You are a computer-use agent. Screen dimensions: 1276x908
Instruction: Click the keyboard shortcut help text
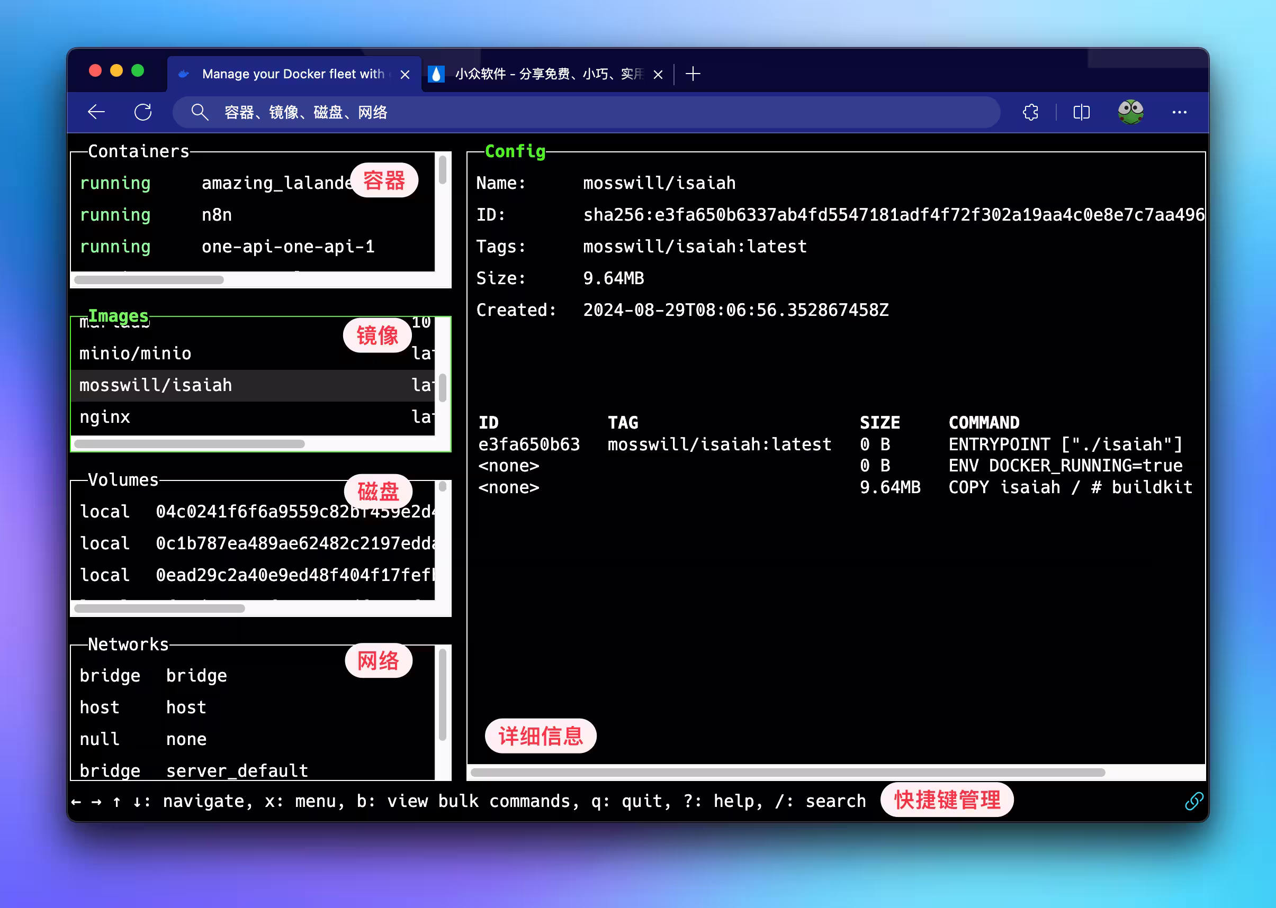pyautogui.click(x=469, y=801)
